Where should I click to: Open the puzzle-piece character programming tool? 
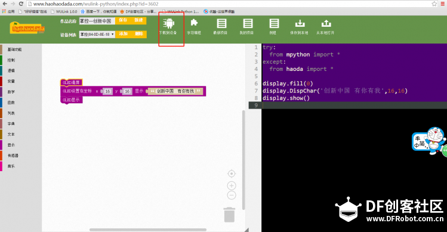tap(194, 23)
